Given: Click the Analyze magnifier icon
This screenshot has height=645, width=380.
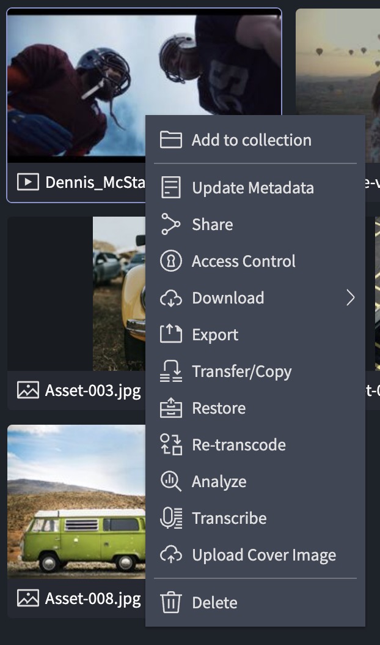Looking at the screenshot, I should pos(171,482).
